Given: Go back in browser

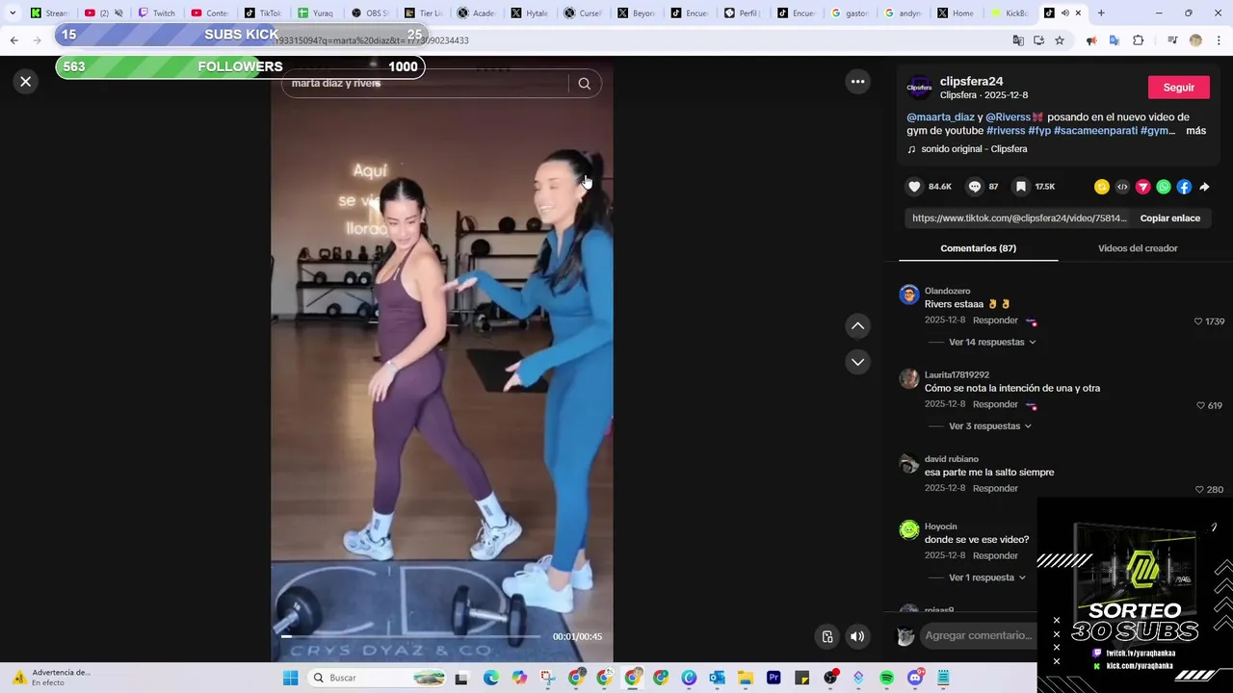Looking at the screenshot, I should coord(13,40).
